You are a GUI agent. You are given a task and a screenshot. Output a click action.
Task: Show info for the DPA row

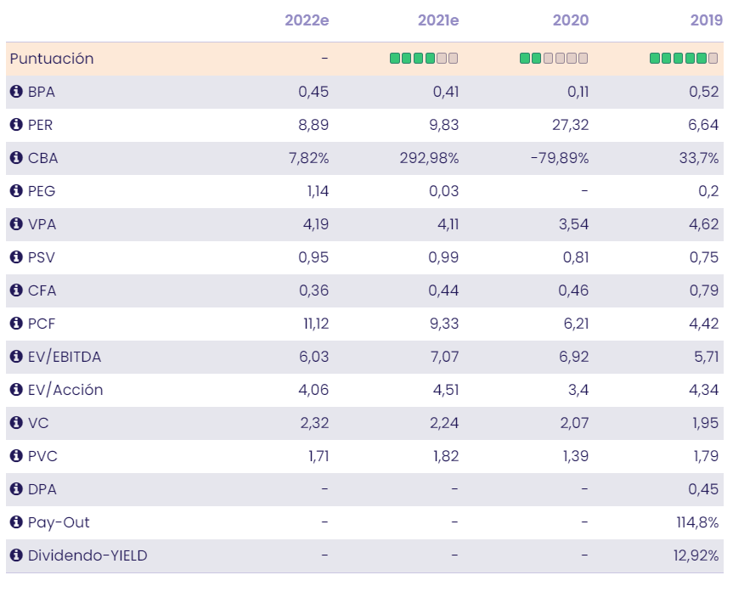(16, 489)
